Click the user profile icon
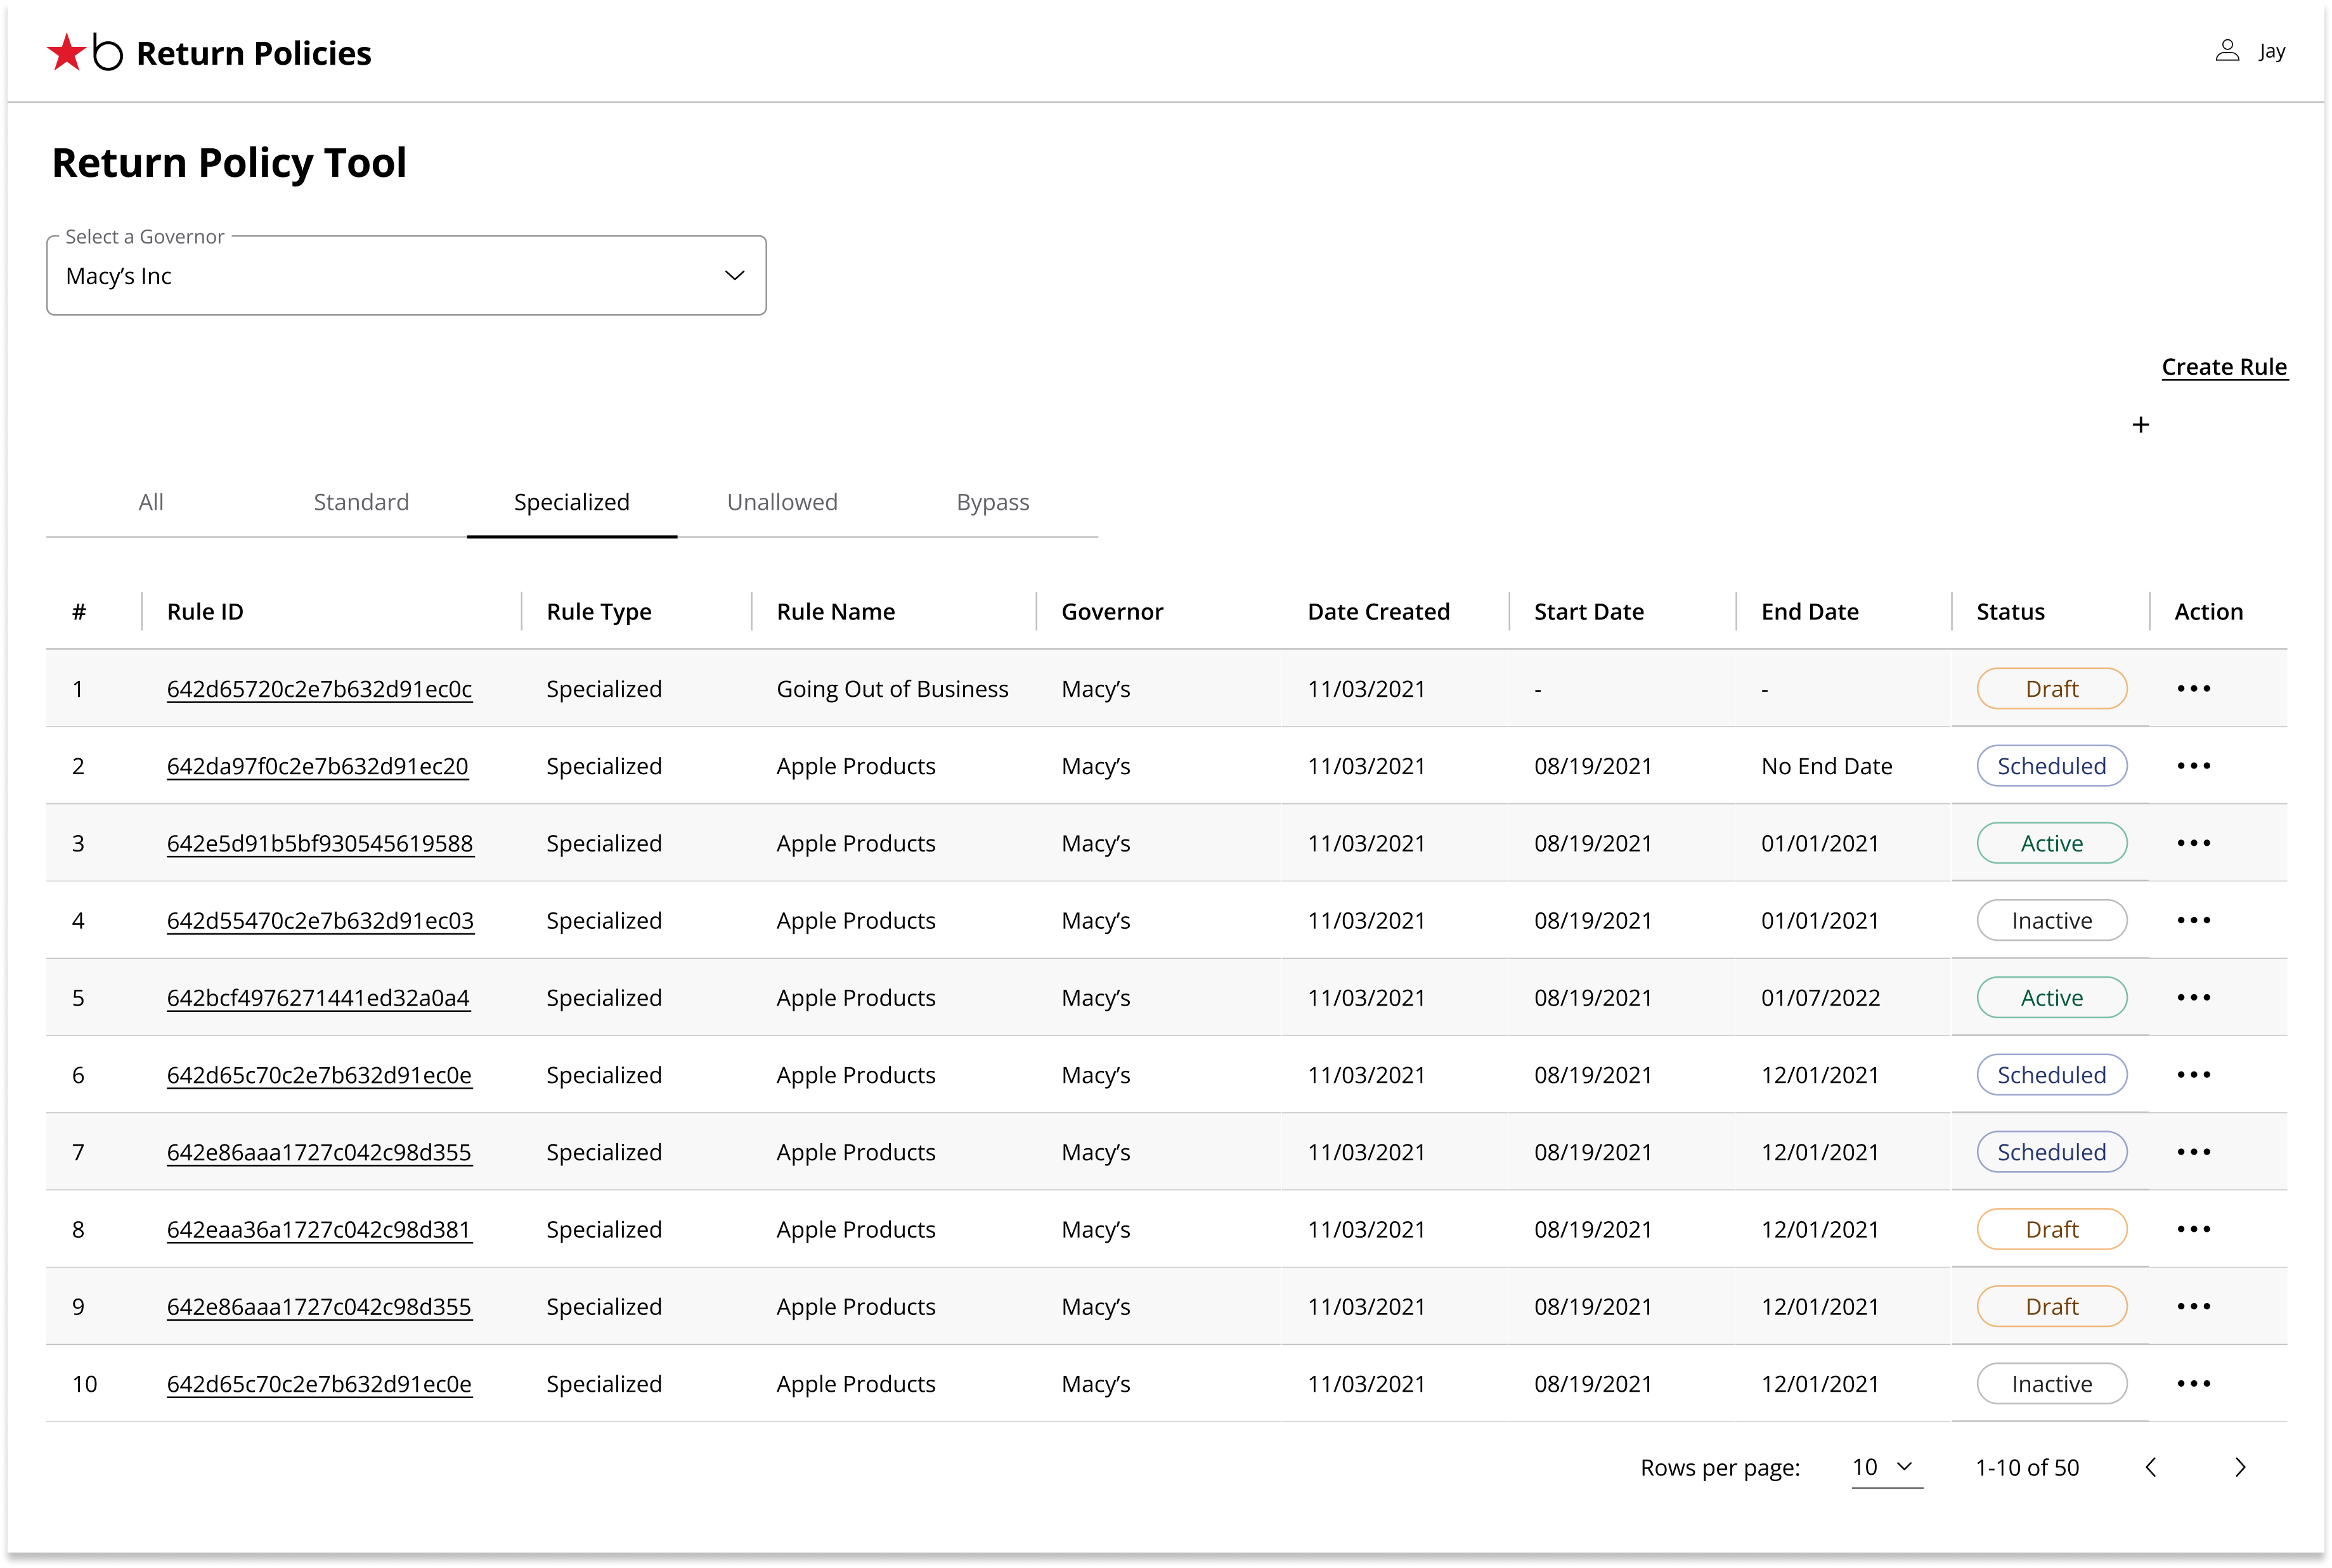Viewport: 2332px width, 1568px height. [2227, 51]
